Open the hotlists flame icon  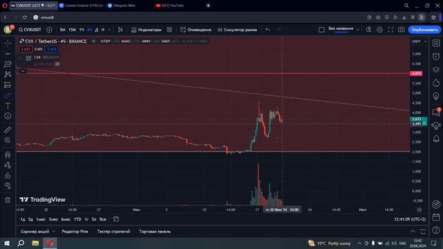click(x=436, y=83)
